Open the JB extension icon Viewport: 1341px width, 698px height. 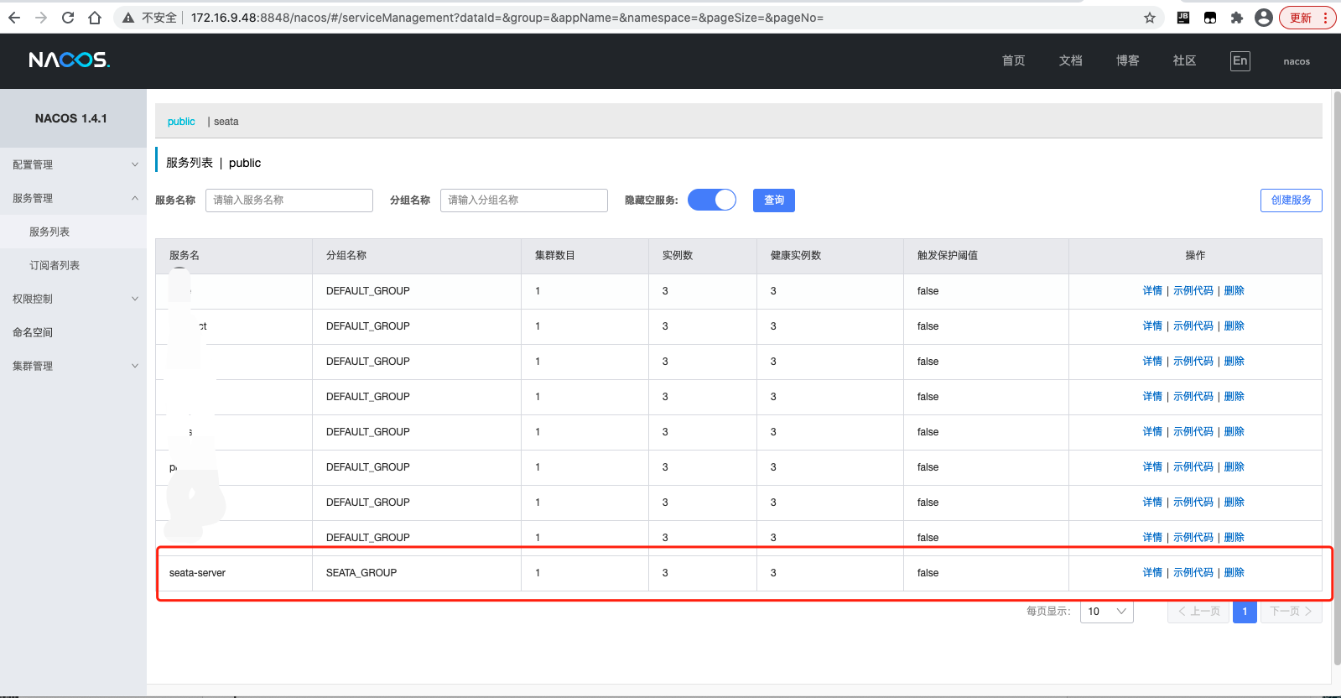click(1183, 18)
